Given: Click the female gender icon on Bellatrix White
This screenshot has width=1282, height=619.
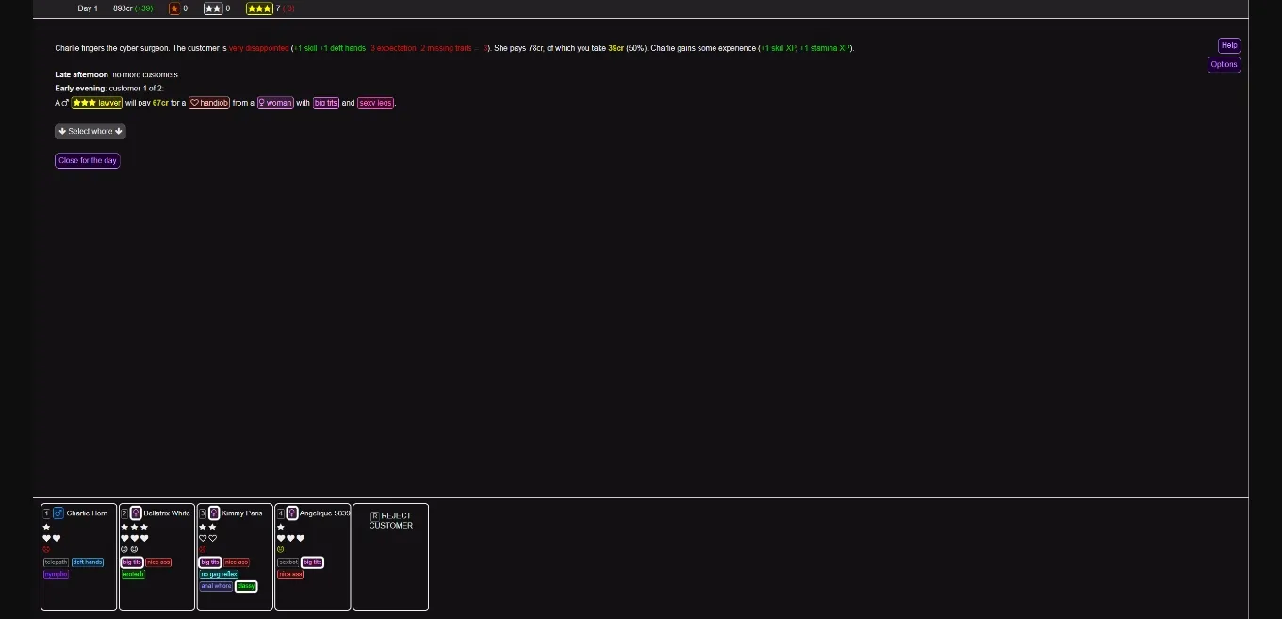Looking at the screenshot, I should coord(137,513).
